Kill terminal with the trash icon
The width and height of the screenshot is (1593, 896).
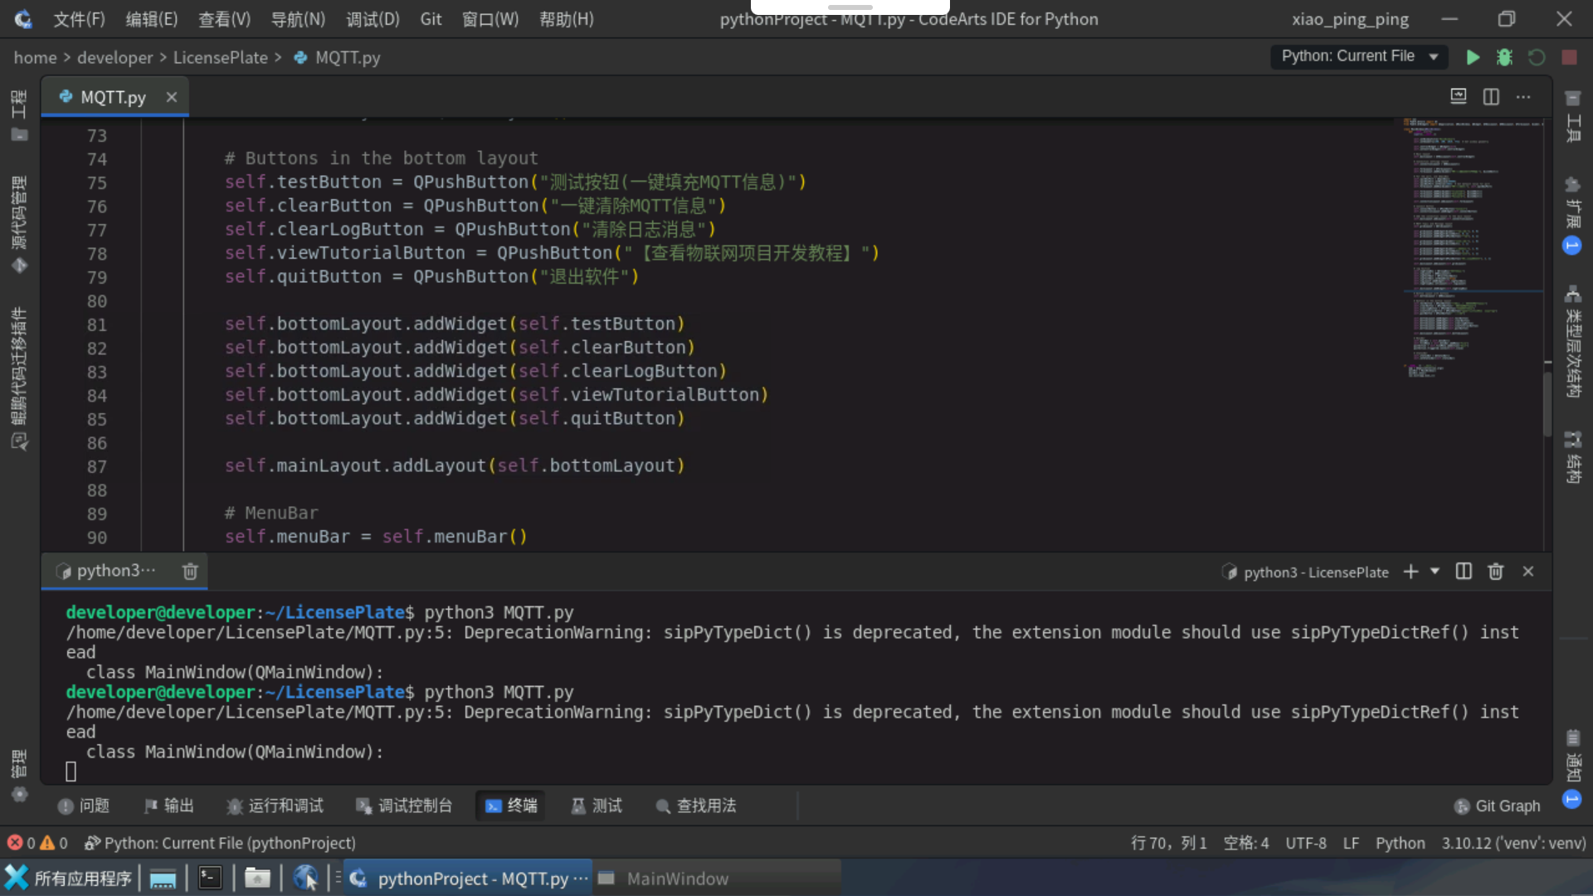click(x=1496, y=572)
